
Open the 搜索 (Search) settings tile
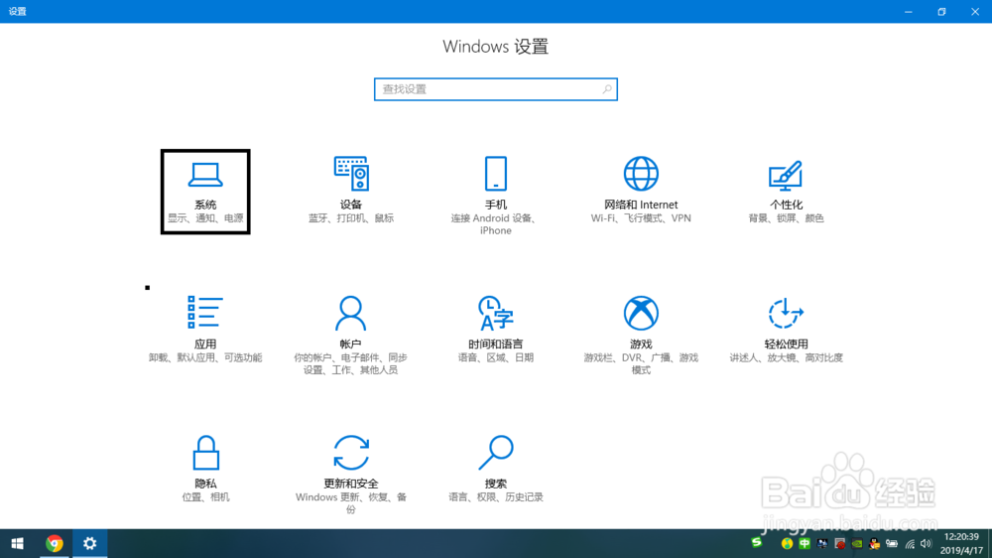[495, 469]
